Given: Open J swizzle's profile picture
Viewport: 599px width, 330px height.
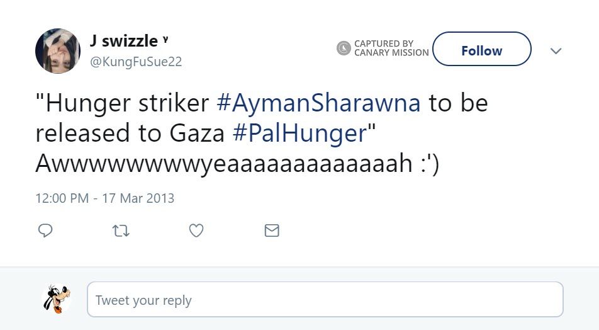Looking at the screenshot, I should [58, 50].
